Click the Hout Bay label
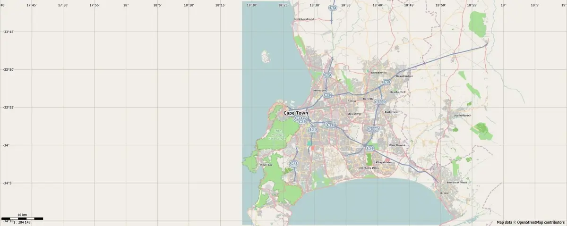This screenshot has width=567, height=226. point(266,165)
